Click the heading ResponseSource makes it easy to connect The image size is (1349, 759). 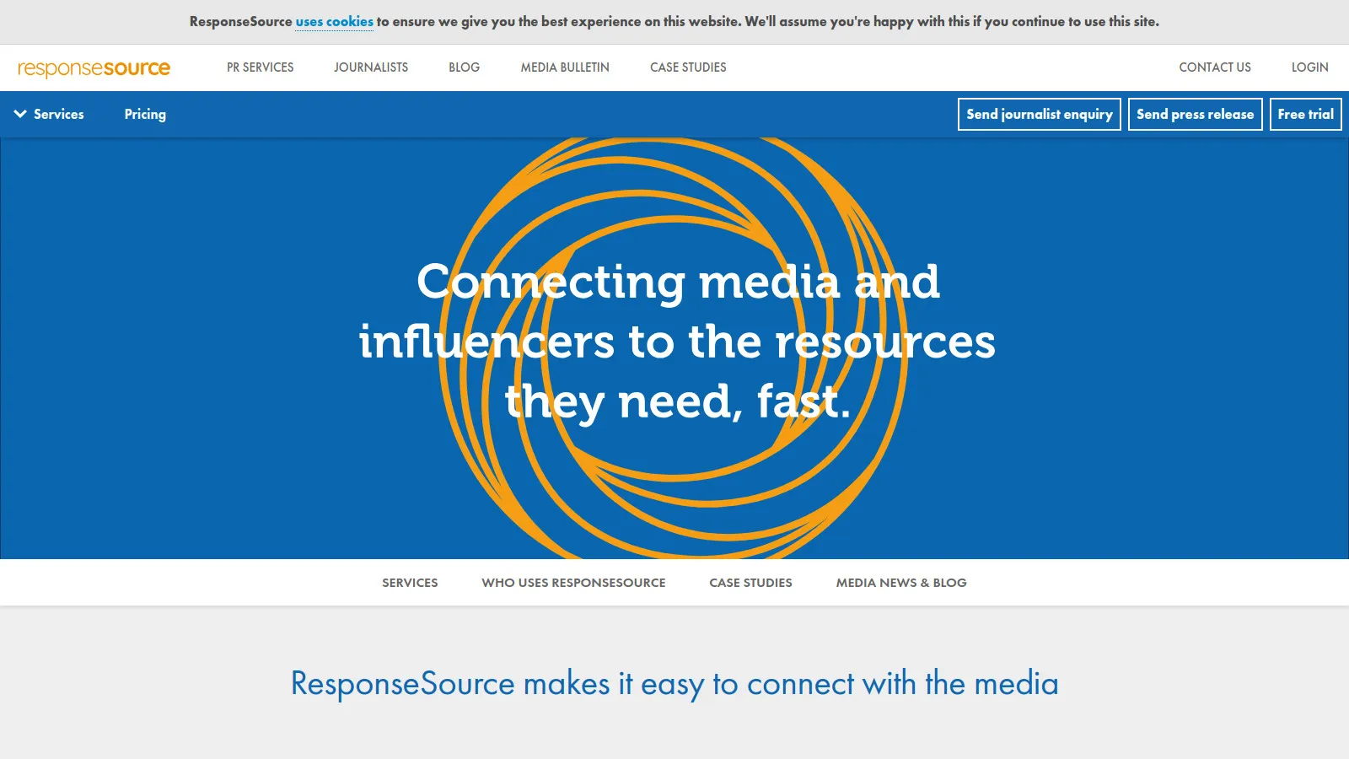tap(674, 684)
